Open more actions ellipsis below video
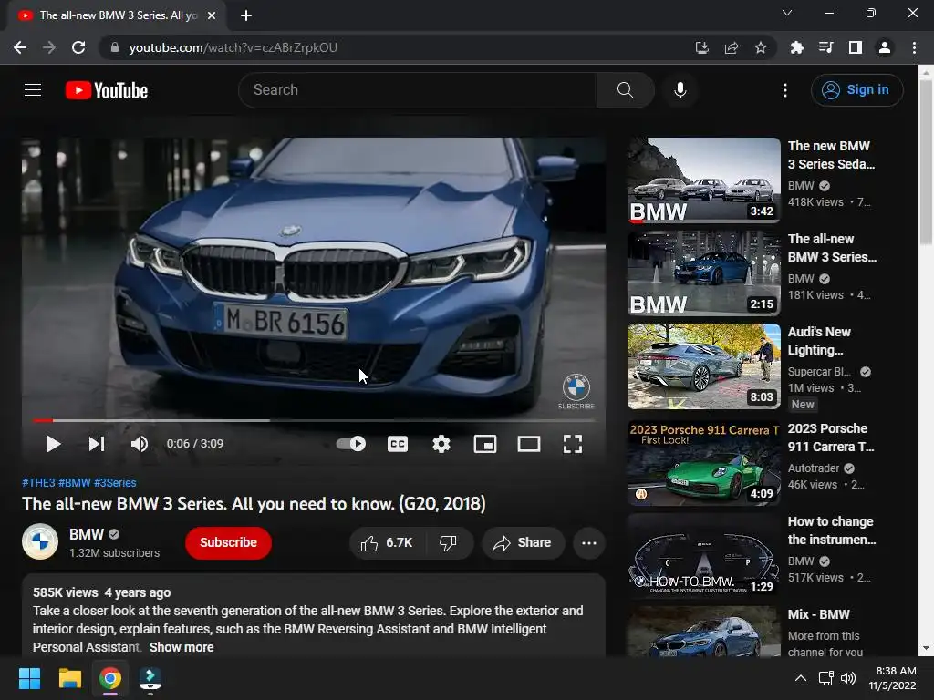This screenshot has height=700, width=934. tap(589, 542)
